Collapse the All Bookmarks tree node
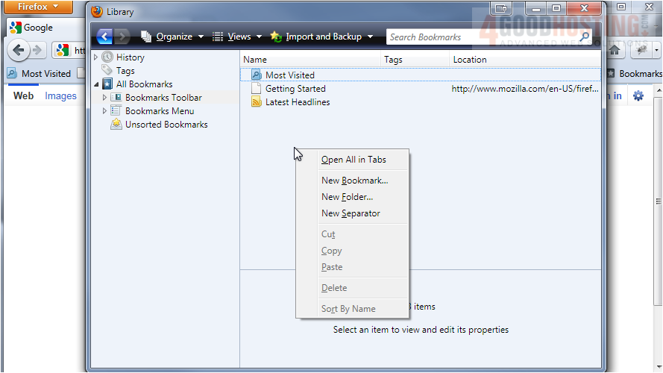The width and height of the screenshot is (663, 373). click(96, 84)
